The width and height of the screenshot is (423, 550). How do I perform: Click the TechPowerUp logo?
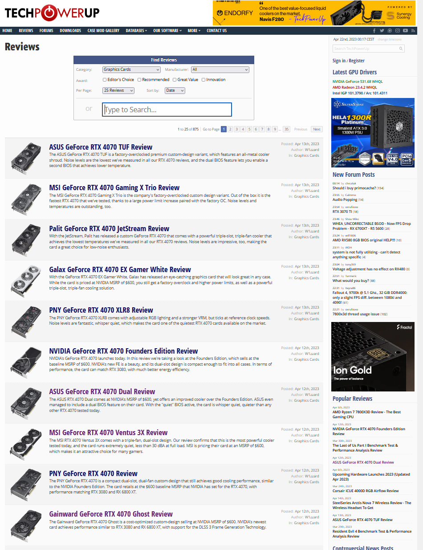pos(52,13)
